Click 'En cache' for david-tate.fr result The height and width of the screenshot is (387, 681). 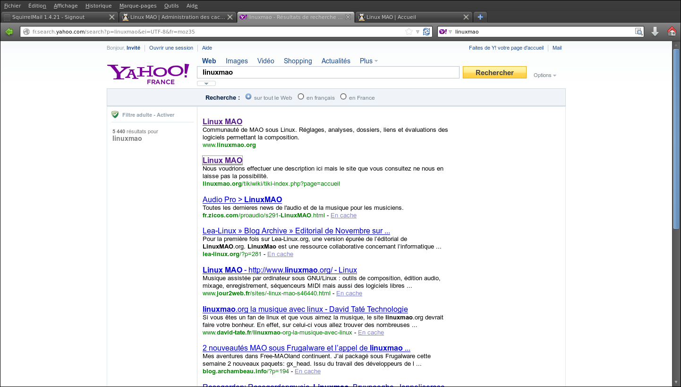pos(371,332)
